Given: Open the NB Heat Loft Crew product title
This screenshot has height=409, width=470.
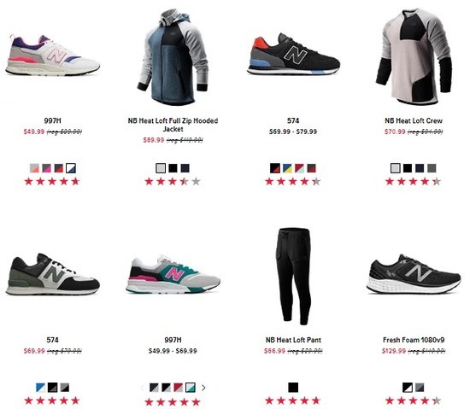Looking at the screenshot, I should point(414,121).
